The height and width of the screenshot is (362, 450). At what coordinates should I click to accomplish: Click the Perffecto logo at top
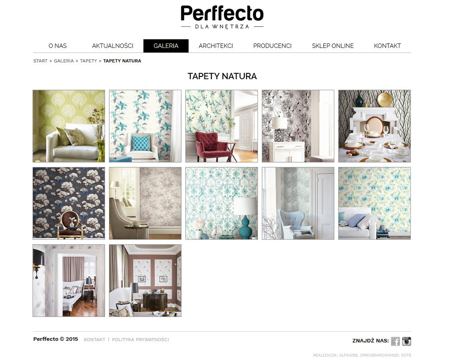pyautogui.click(x=222, y=17)
